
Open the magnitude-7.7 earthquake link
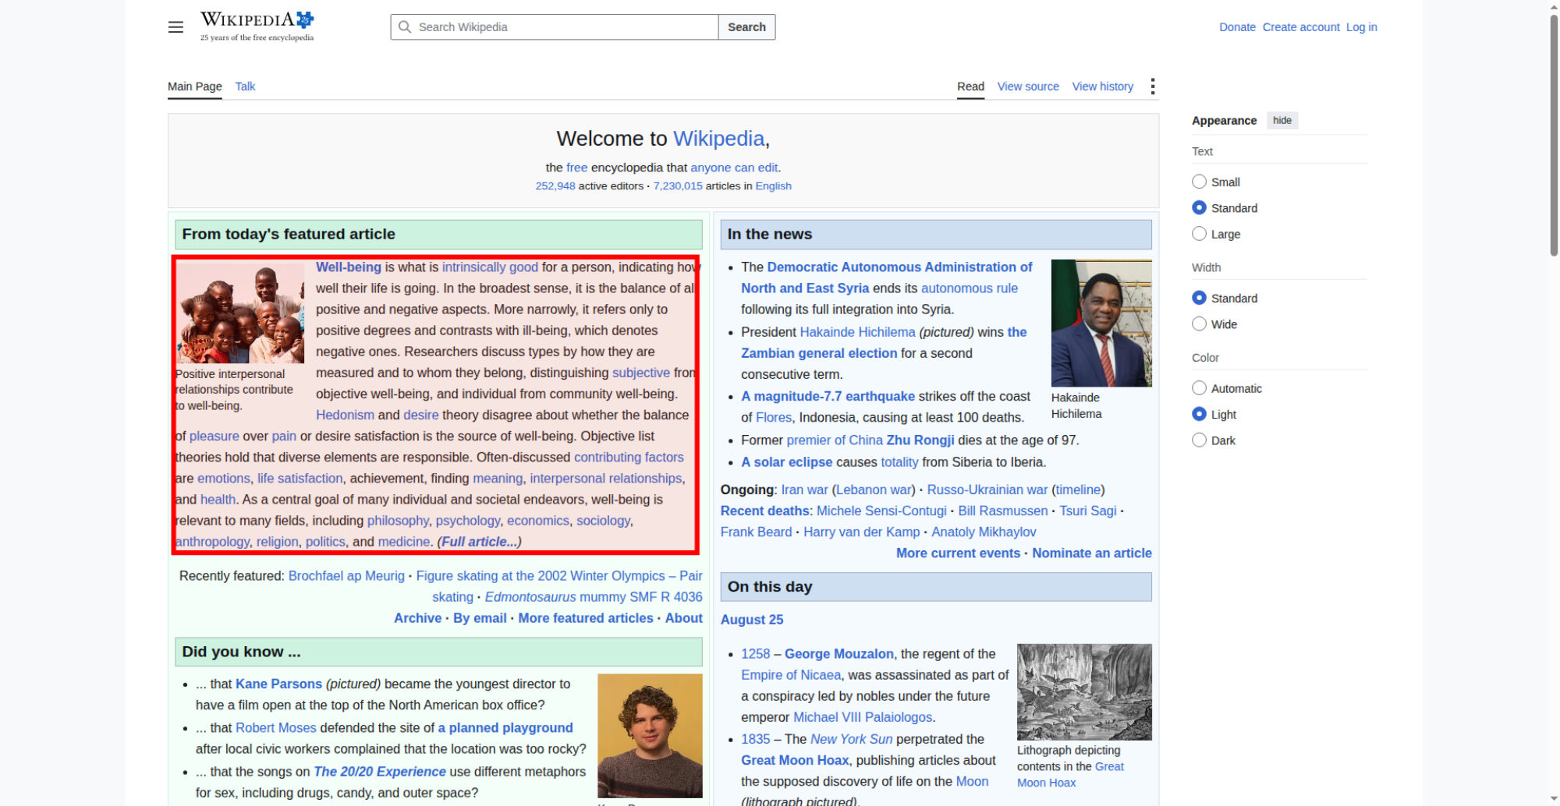tap(828, 397)
